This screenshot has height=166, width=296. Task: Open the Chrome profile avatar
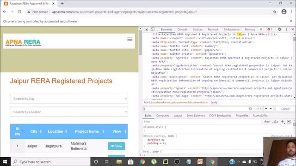284,12
